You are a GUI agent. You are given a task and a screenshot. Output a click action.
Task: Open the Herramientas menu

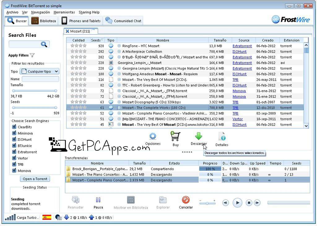(64, 12)
